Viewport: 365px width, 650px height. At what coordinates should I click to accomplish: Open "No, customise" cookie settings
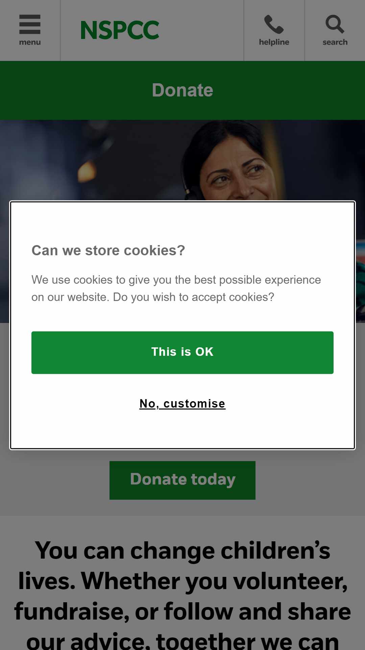(182, 404)
